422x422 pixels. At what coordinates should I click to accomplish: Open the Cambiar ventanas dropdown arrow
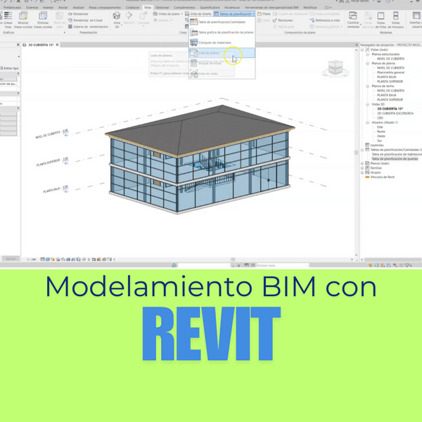[361, 25]
